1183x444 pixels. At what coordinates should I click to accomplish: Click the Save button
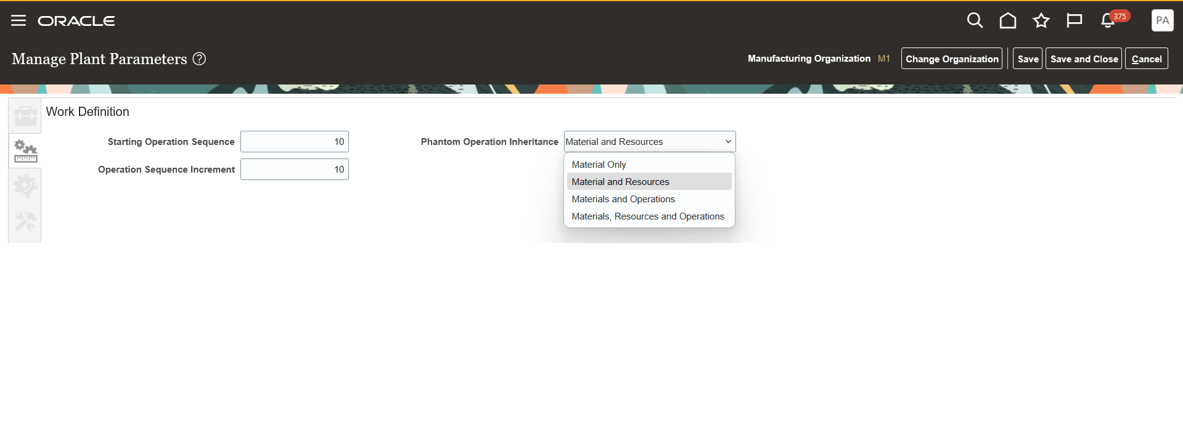(1028, 59)
